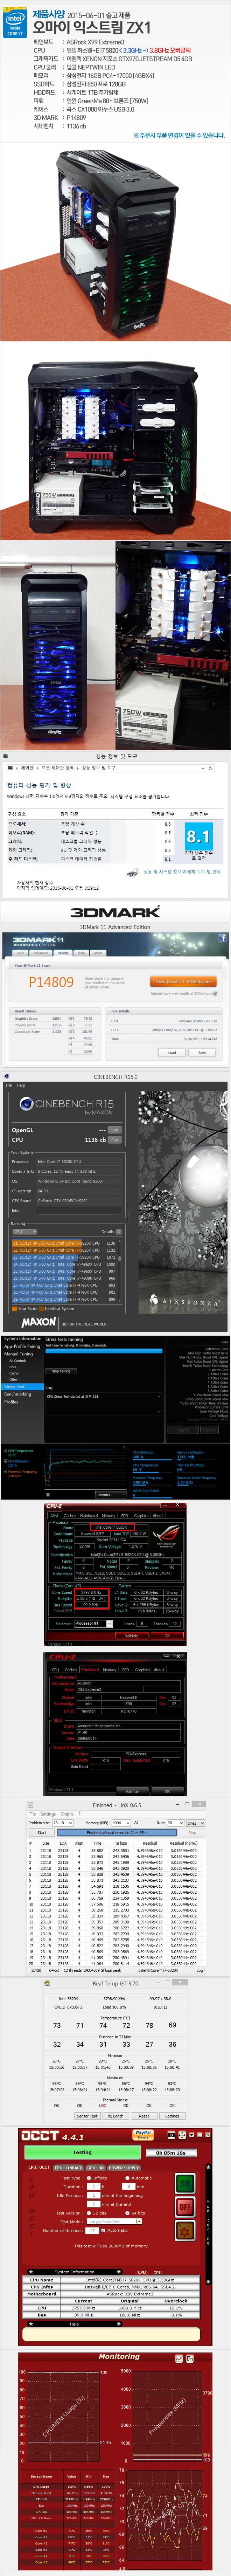The height and width of the screenshot is (2576, 231).
Task: Click the Load button in 3DMark 11
Action: pyautogui.click(x=172, y=1052)
